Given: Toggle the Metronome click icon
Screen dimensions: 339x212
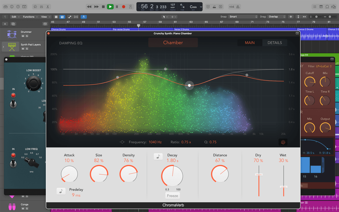Looking at the screenshot, I should (238, 7).
